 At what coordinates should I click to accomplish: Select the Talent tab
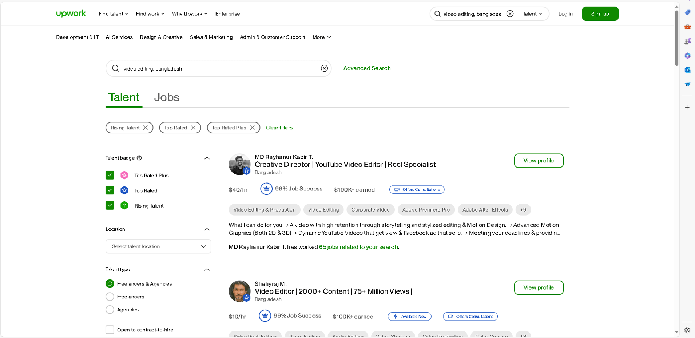pyautogui.click(x=124, y=97)
